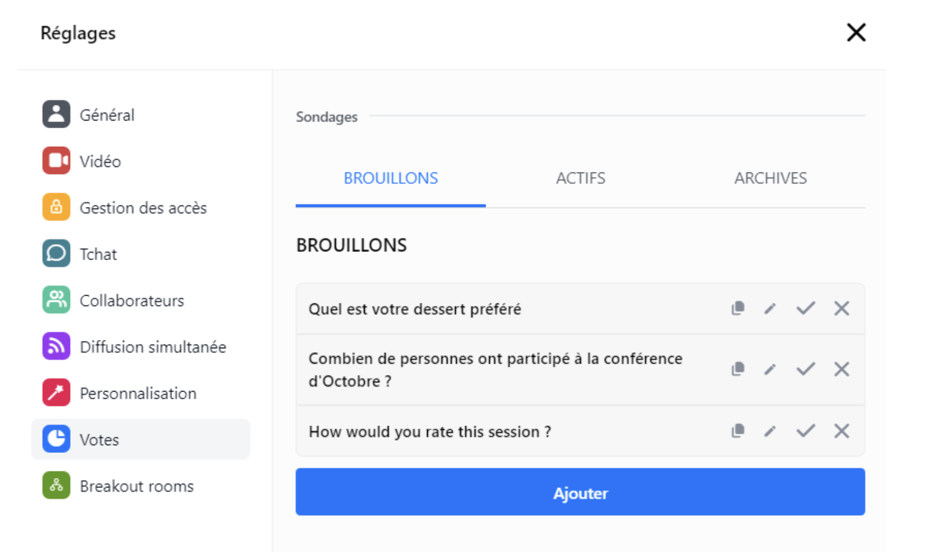Duplicate the dessert préféré poll
The width and height of the screenshot is (941, 552).
pyautogui.click(x=738, y=308)
